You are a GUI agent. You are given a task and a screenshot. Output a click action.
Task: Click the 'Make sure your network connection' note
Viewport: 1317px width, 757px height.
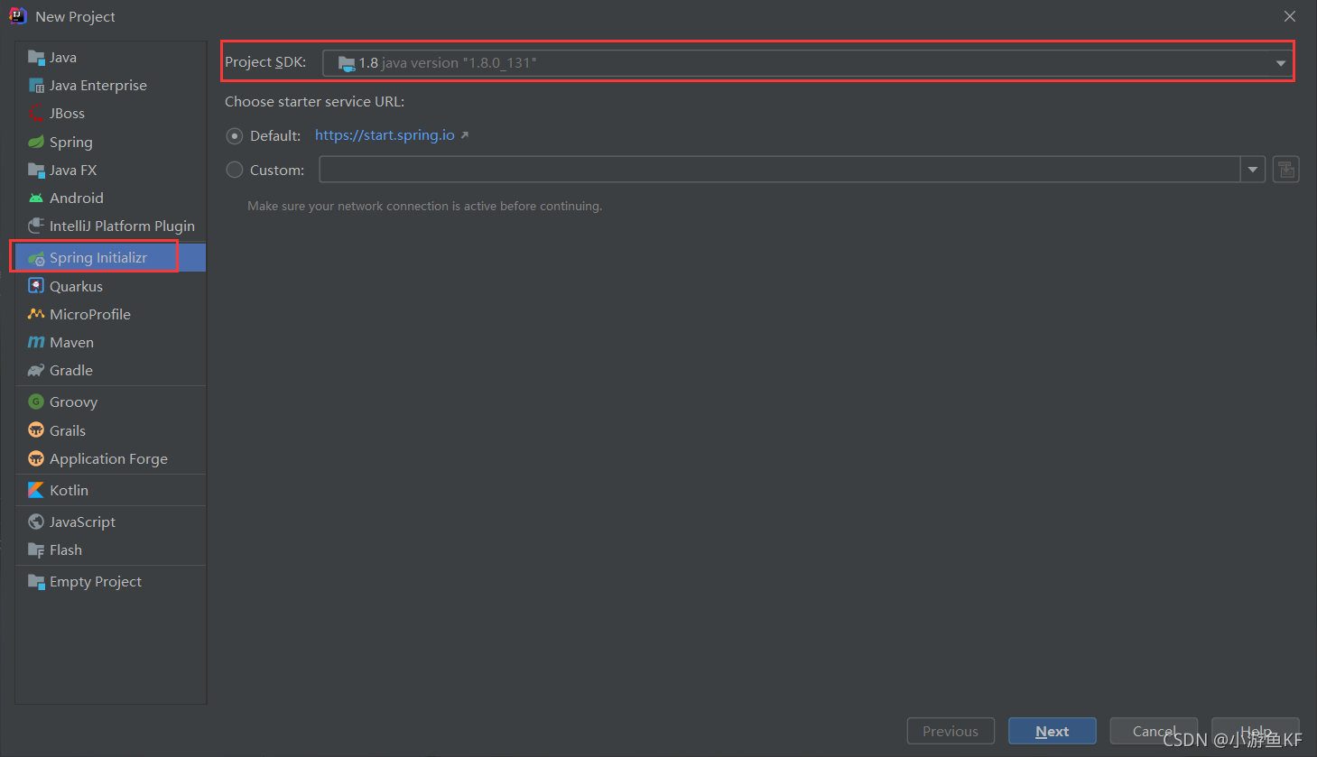click(x=424, y=207)
